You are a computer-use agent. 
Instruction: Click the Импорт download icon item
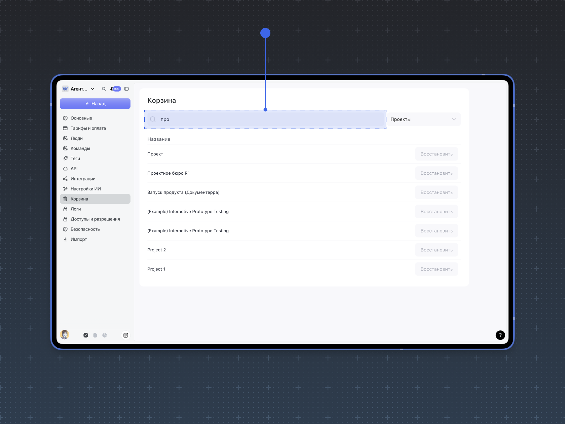coord(78,239)
